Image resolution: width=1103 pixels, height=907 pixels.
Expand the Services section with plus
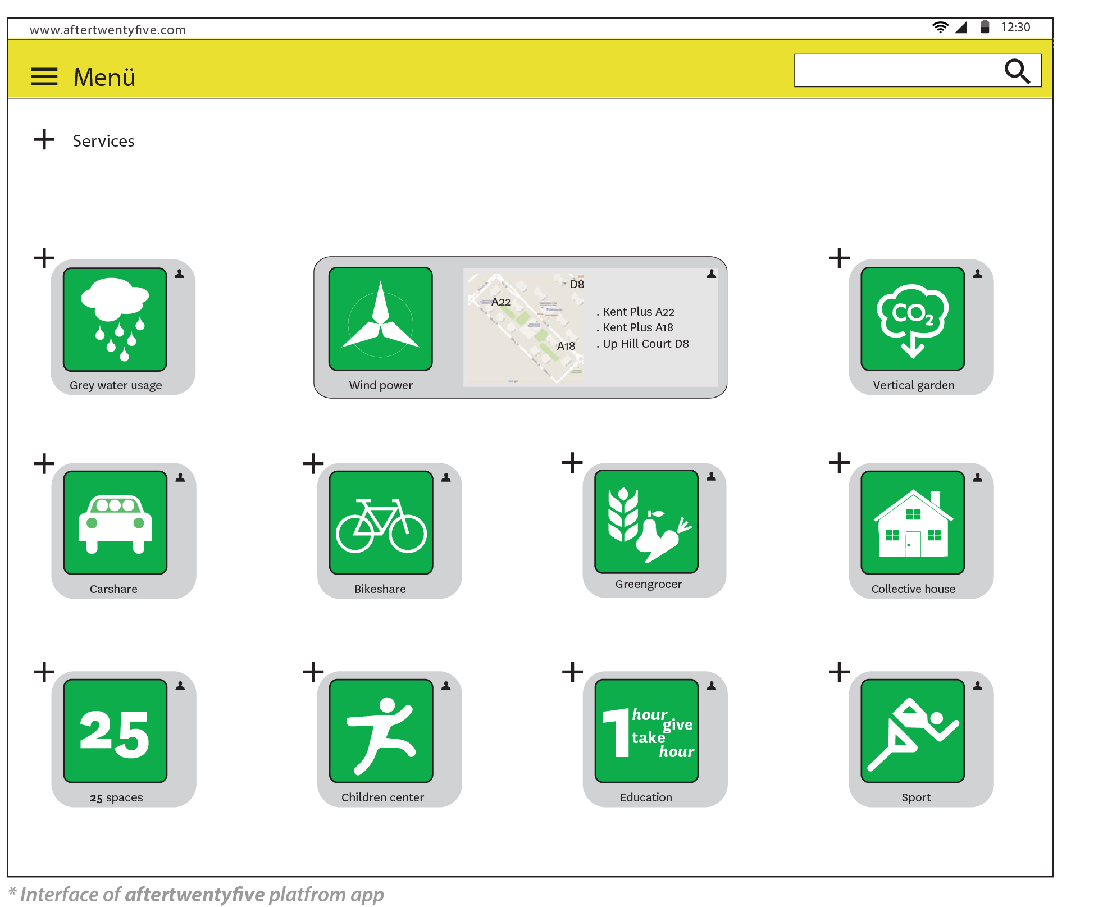point(44,139)
